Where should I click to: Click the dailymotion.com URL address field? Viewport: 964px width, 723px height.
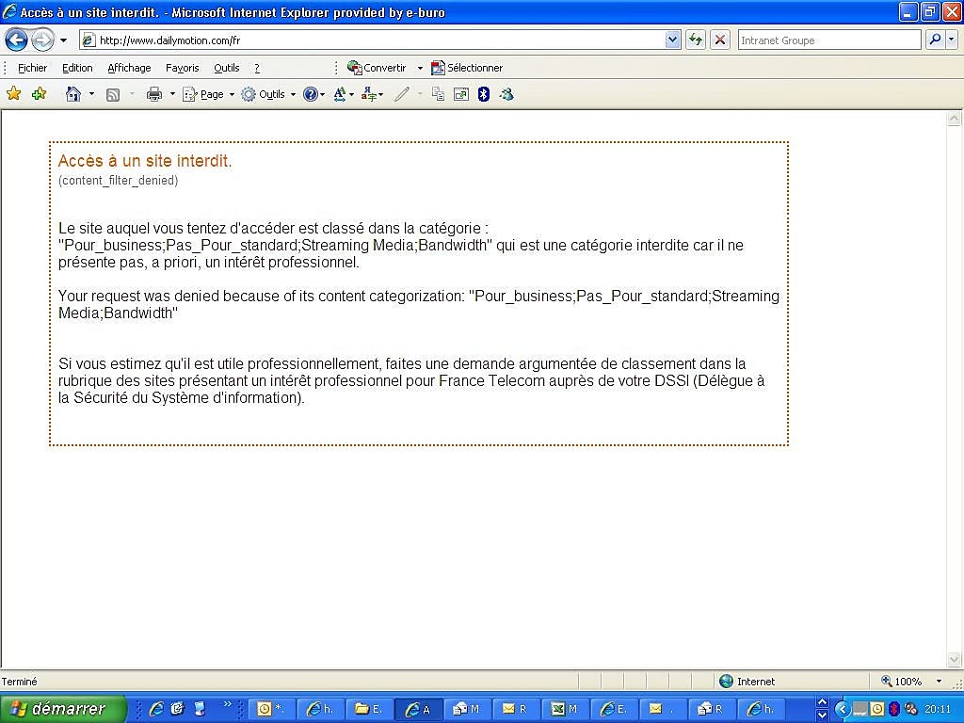(372, 40)
